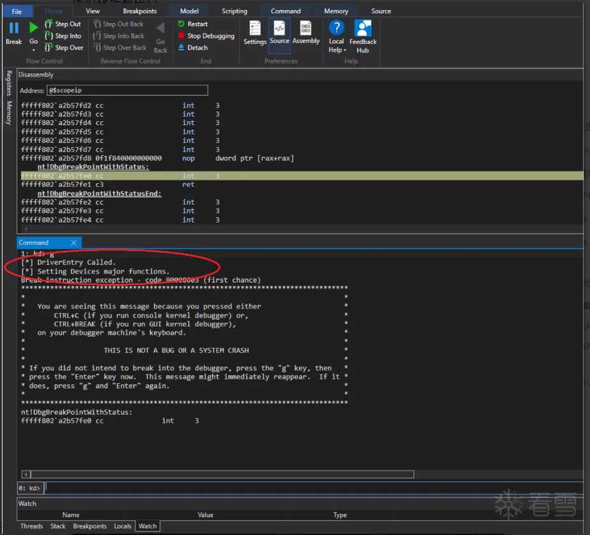
Task: Open the File menu
Action: pyautogui.click(x=17, y=11)
